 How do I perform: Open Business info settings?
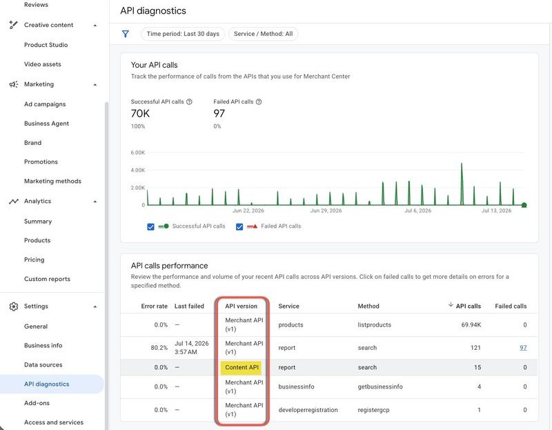click(x=43, y=346)
